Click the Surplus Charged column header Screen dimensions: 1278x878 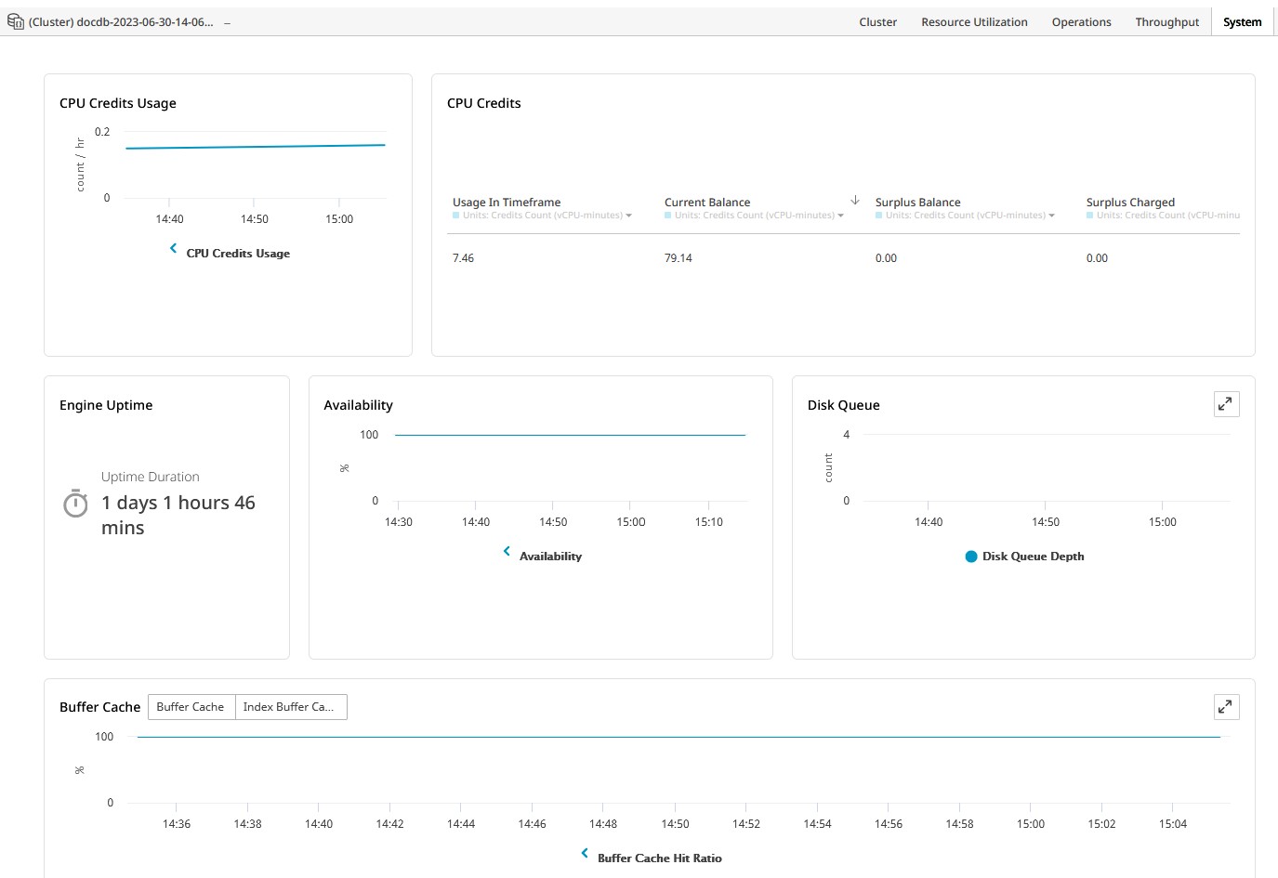(1130, 202)
